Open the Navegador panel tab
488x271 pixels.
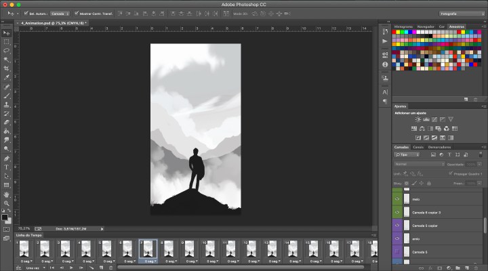[424, 26]
